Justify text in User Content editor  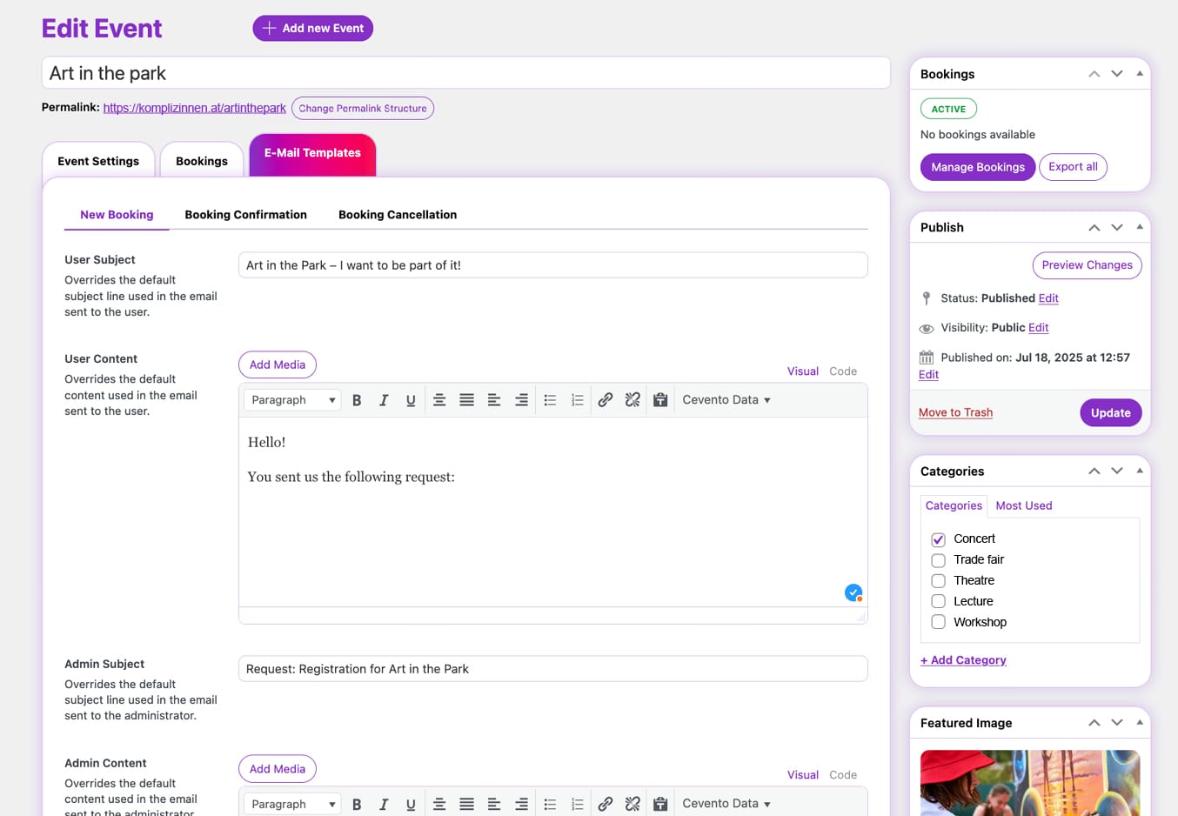coord(466,400)
